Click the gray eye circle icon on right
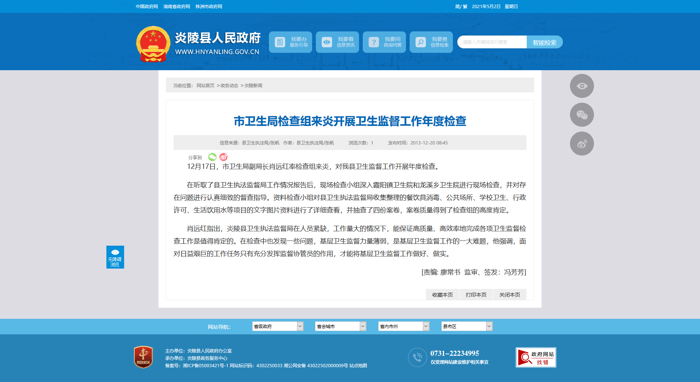The height and width of the screenshot is (382, 700). (x=582, y=86)
